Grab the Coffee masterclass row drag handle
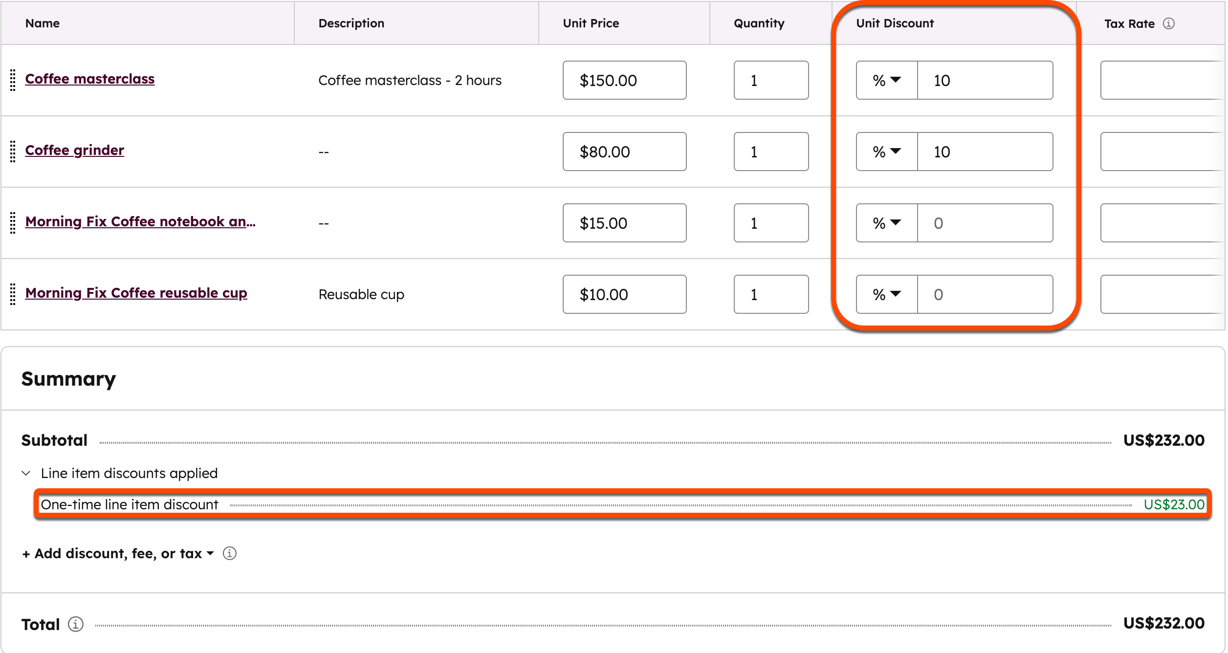This screenshot has width=1228, height=653. (13, 80)
